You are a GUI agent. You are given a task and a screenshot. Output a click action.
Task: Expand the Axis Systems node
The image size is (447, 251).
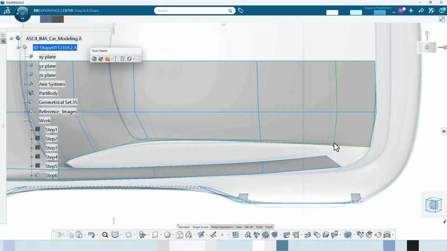pyautogui.click(x=25, y=84)
